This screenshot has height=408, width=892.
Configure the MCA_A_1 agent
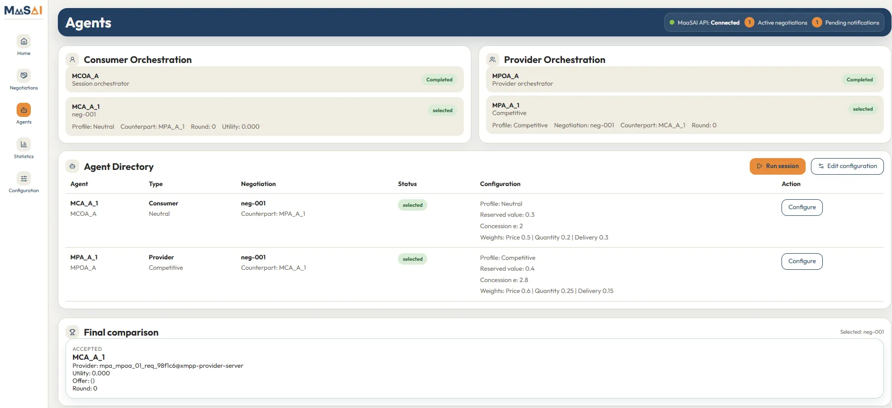802,207
